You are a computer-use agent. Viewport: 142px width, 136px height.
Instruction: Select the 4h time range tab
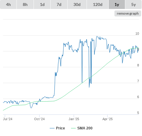click(8, 4)
